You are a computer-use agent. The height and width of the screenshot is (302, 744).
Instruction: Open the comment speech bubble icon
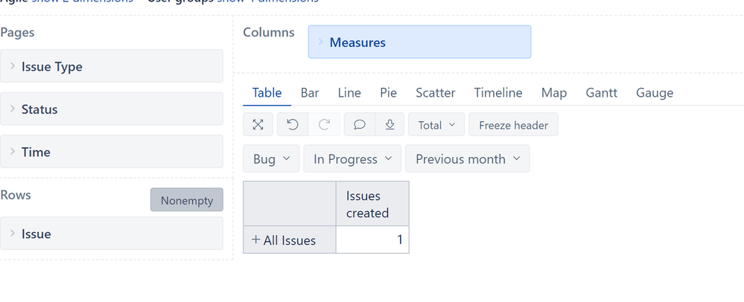(x=360, y=125)
